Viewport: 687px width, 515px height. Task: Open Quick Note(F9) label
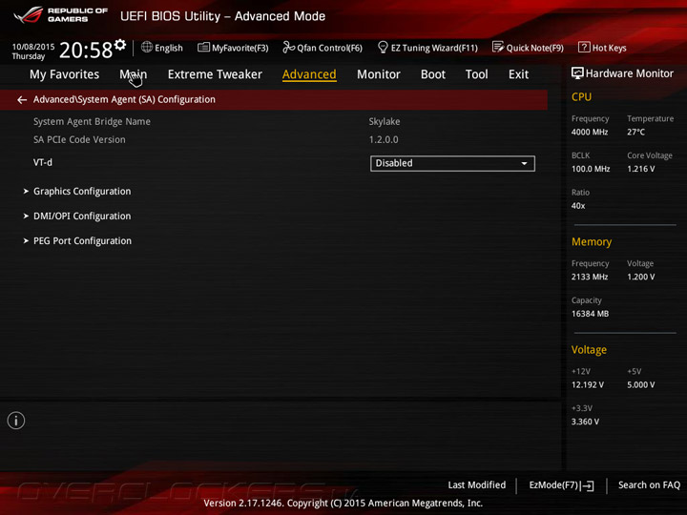535,48
